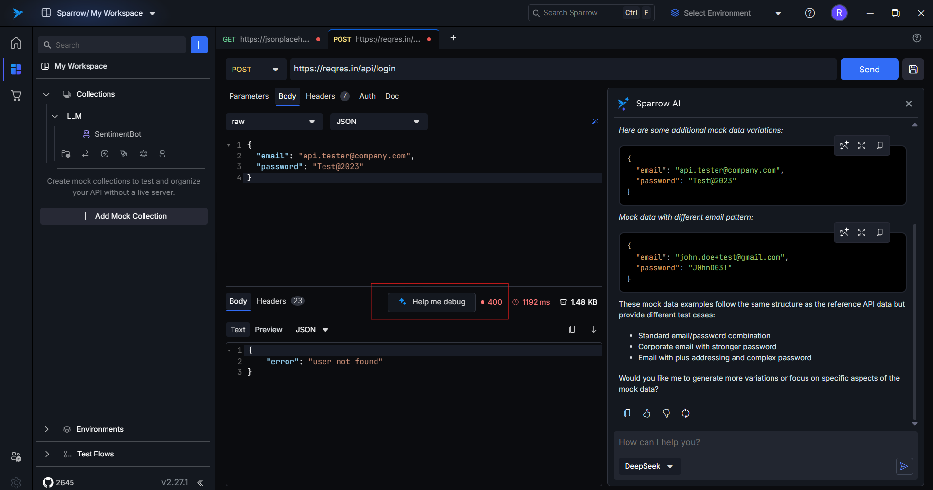This screenshot has width=933, height=490.
Task: Open the DeepSeek model dropdown
Action: [x=649, y=466]
